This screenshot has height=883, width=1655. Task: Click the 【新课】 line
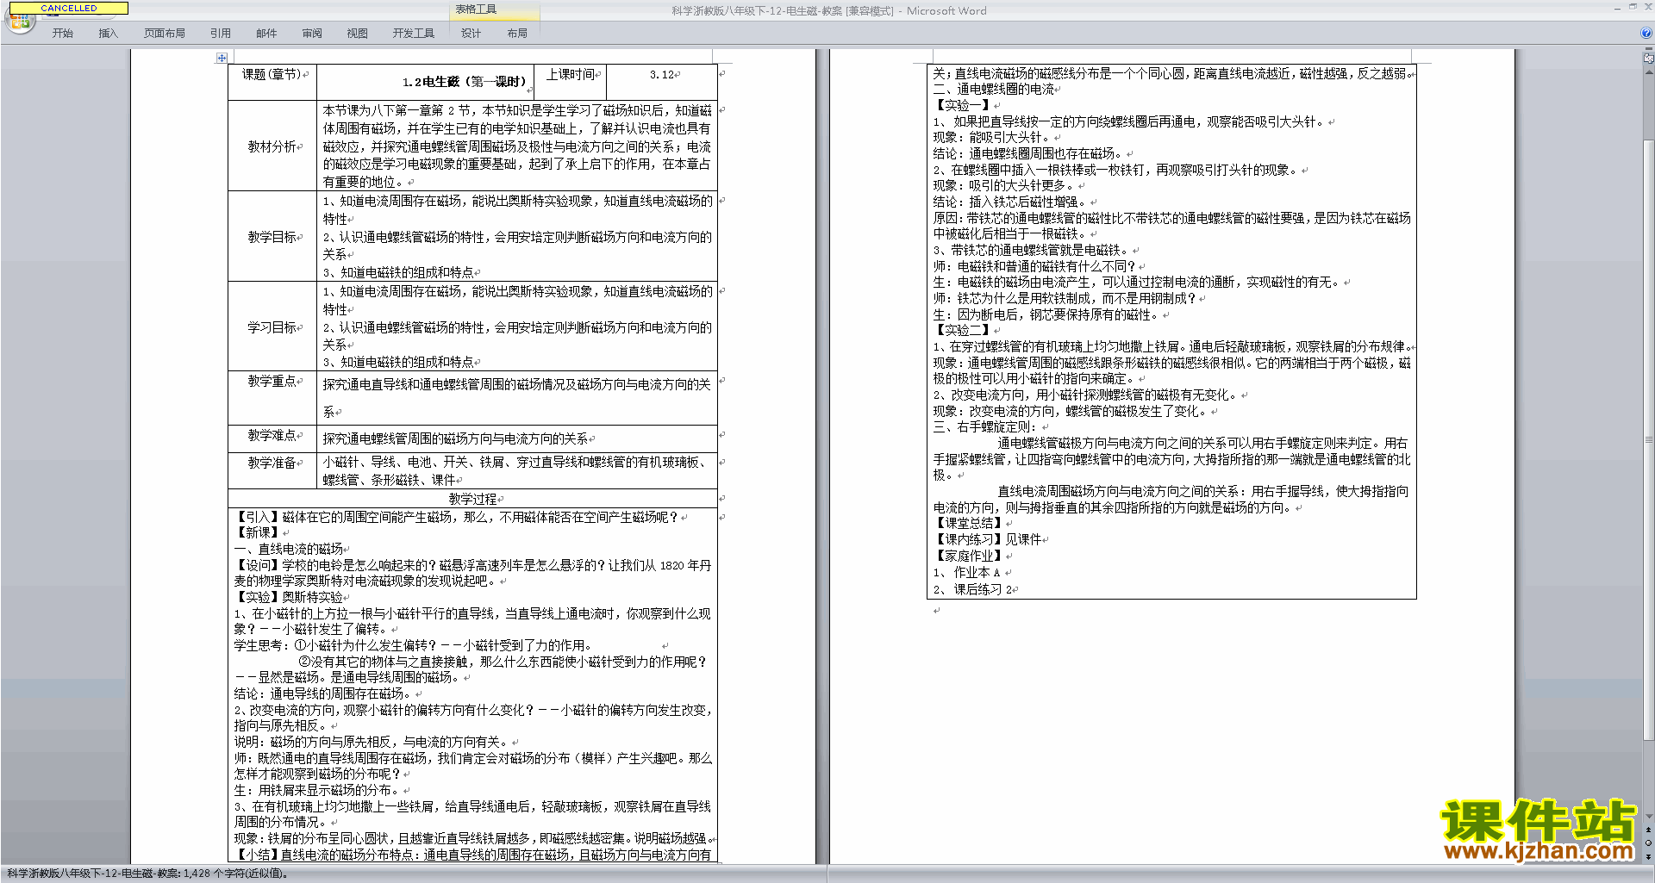tap(259, 532)
